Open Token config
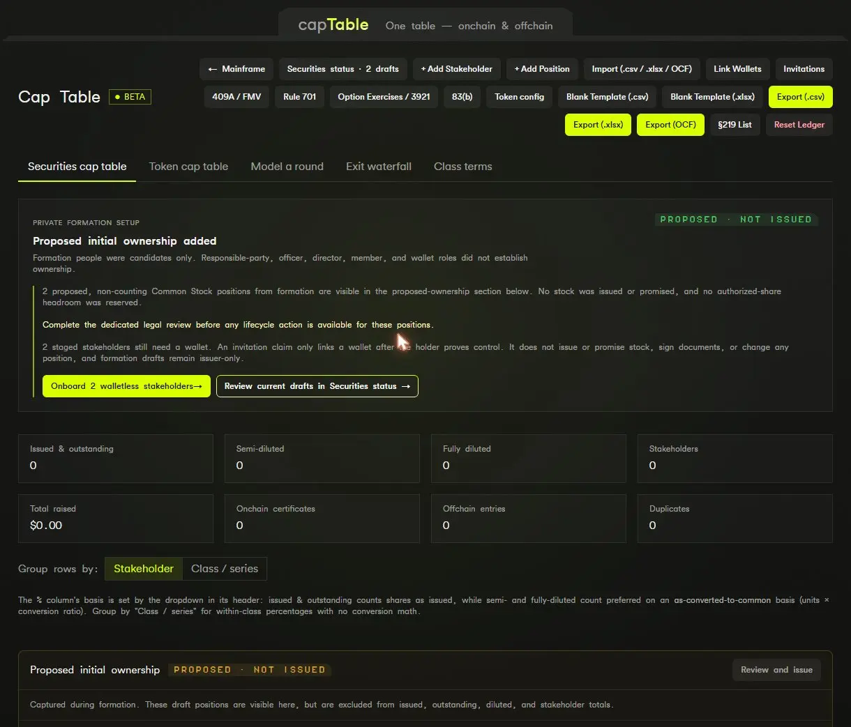Image resolution: width=851 pixels, height=727 pixels. tap(519, 97)
